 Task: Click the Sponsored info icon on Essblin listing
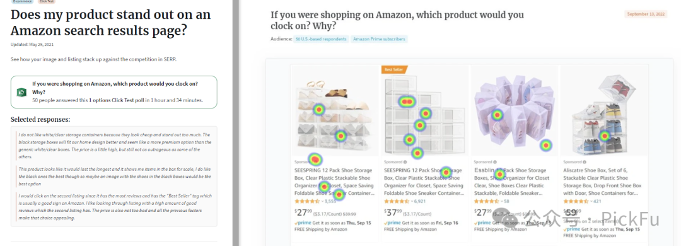pyautogui.click(x=495, y=162)
